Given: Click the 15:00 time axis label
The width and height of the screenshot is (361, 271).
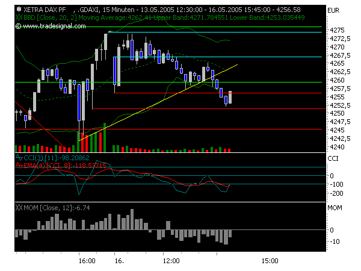Looking at the screenshot, I should point(270,261).
